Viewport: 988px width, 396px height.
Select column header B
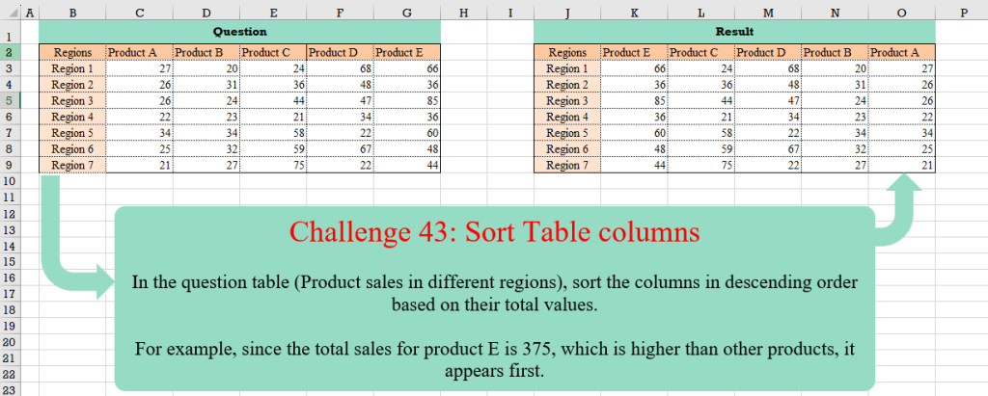coord(72,13)
